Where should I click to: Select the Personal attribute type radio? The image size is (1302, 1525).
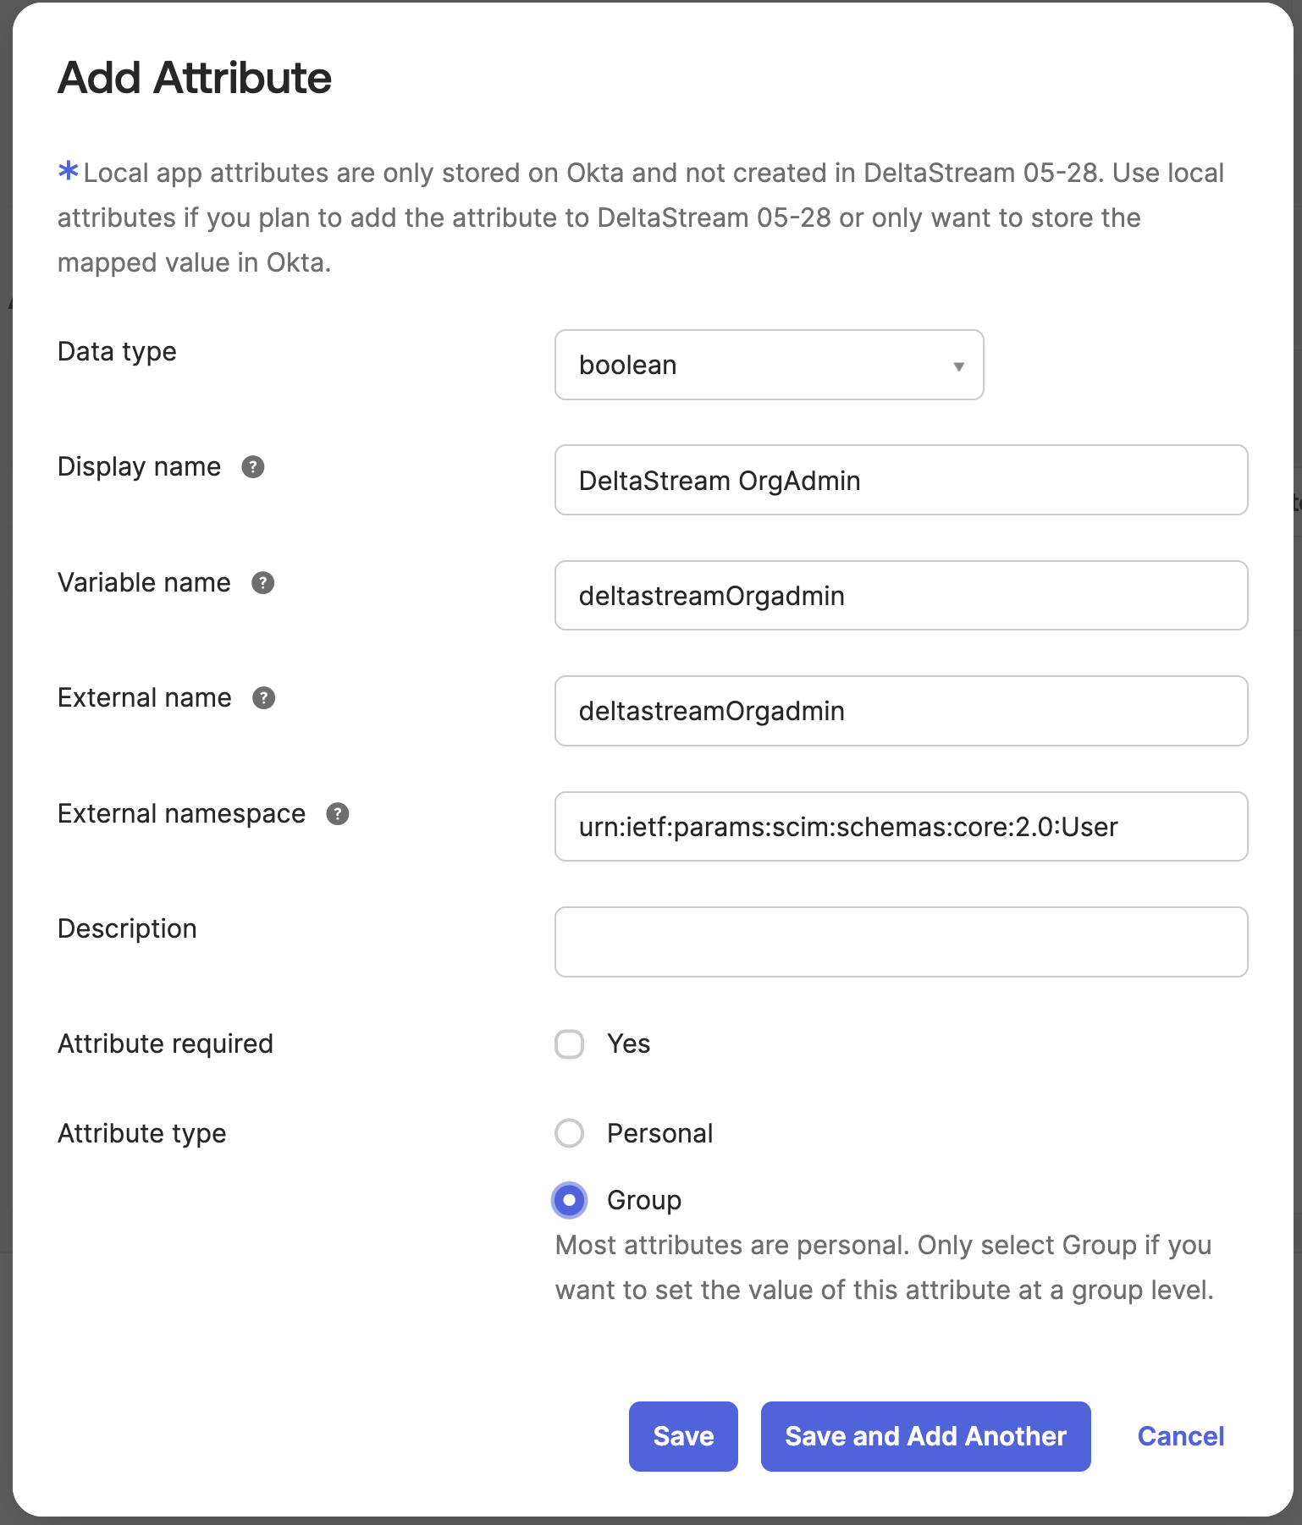pyautogui.click(x=570, y=1133)
